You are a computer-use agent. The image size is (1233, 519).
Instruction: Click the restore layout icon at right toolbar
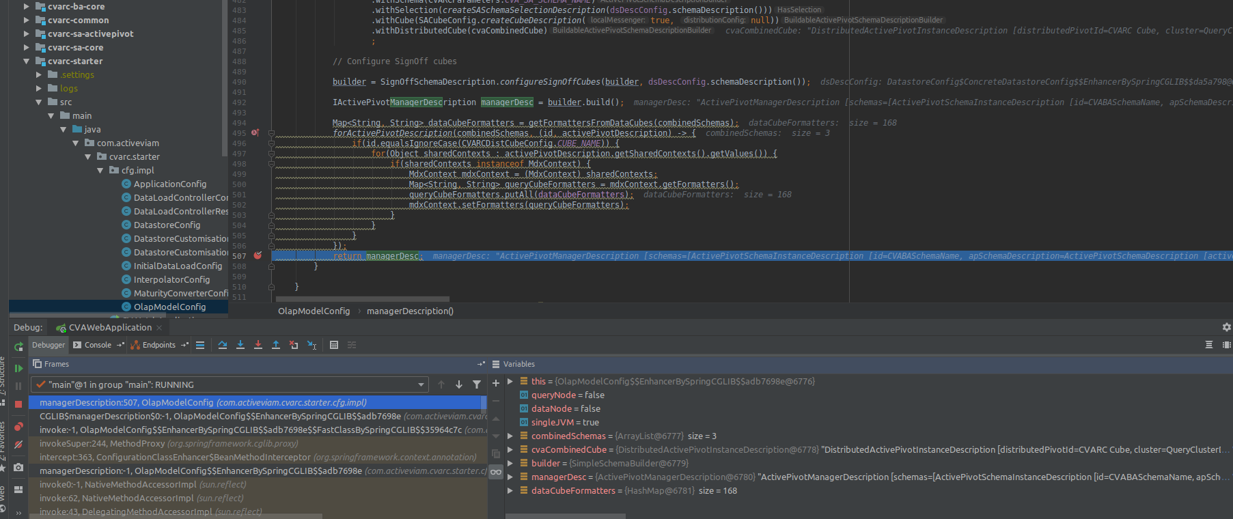pyautogui.click(x=1226, y=345)
